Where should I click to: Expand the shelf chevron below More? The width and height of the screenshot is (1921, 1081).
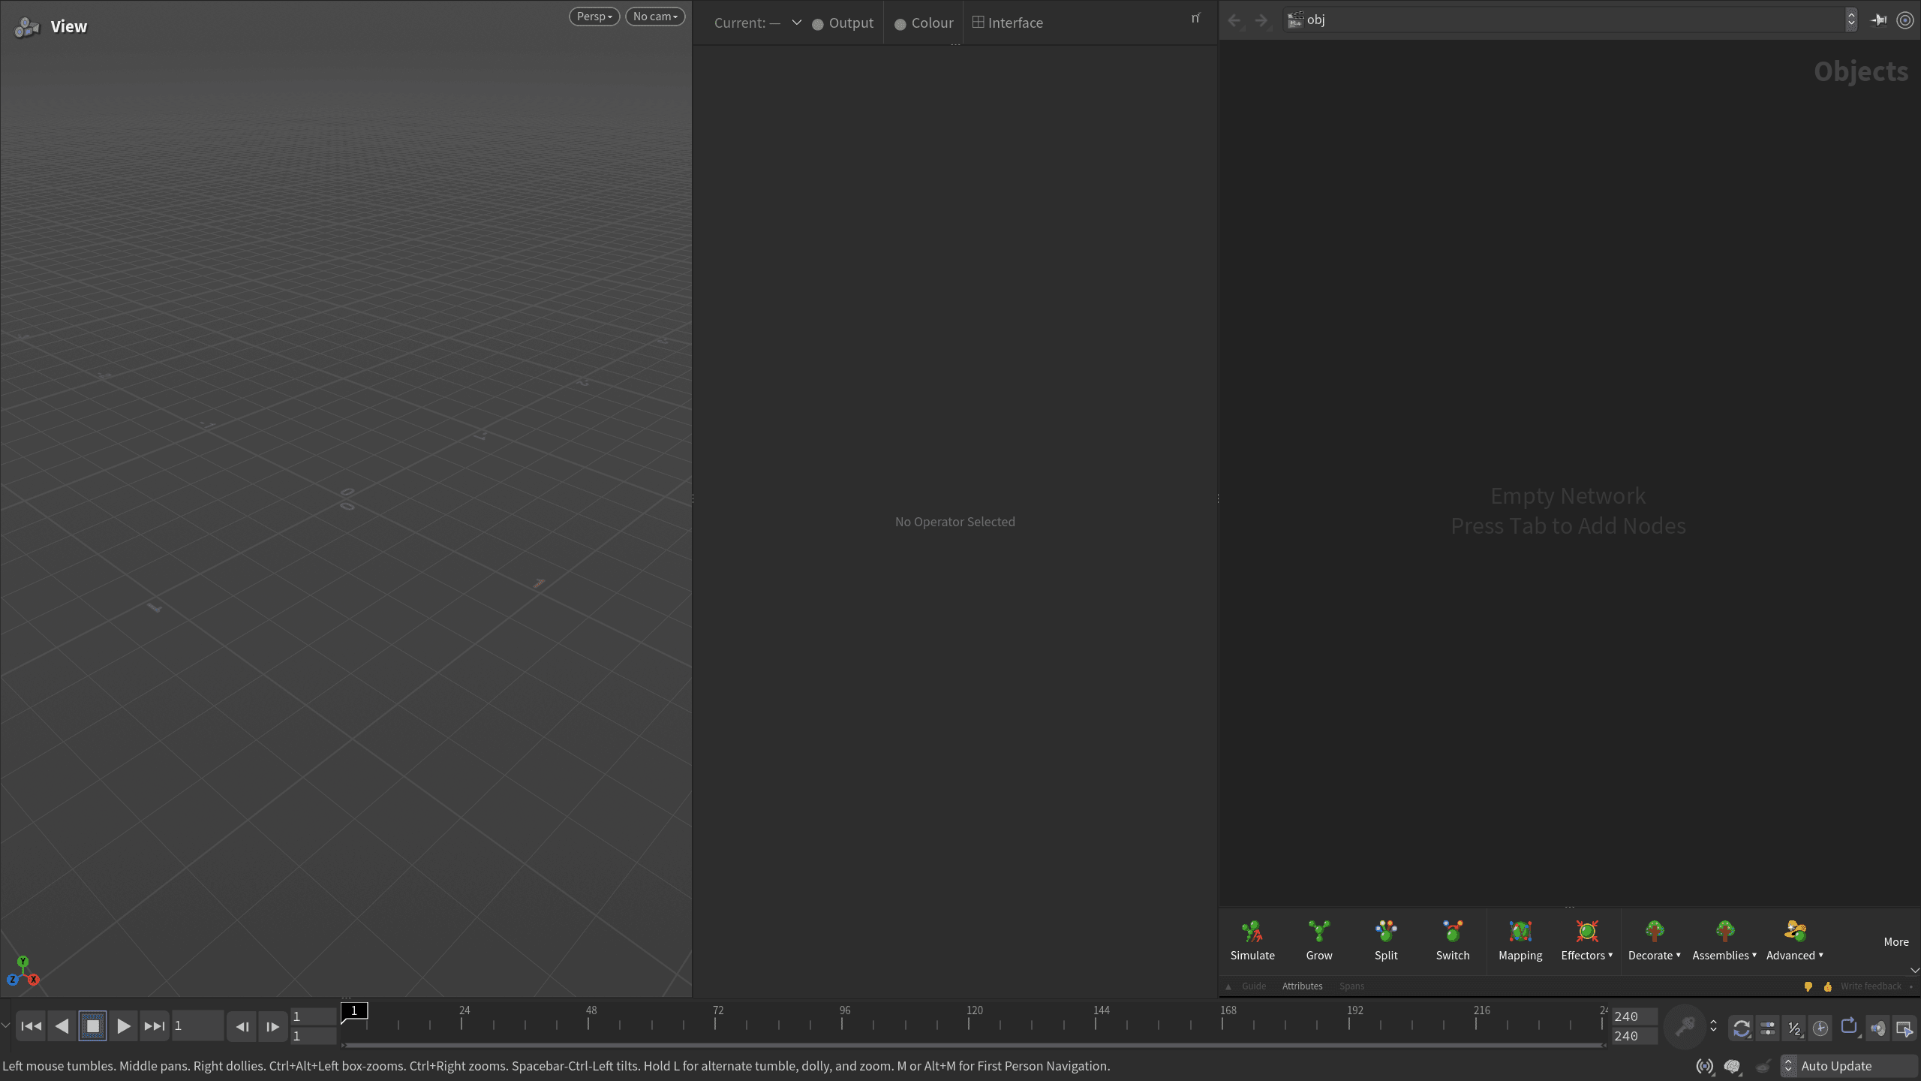tap(1915, 970)
